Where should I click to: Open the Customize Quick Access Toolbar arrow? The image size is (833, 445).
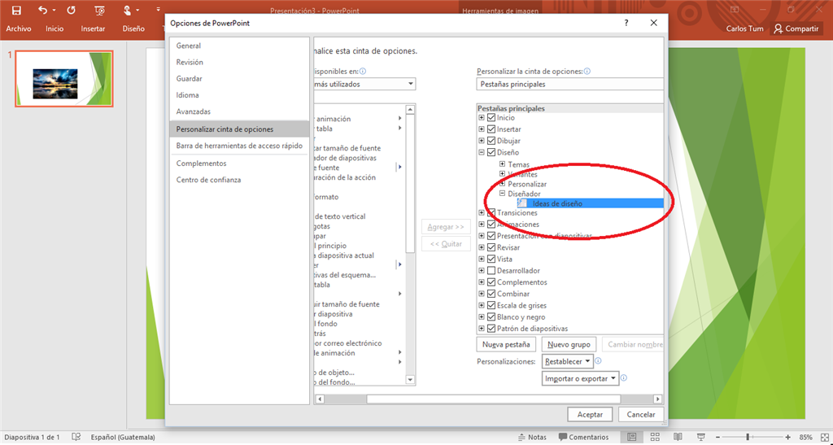(x=159, y=10)
